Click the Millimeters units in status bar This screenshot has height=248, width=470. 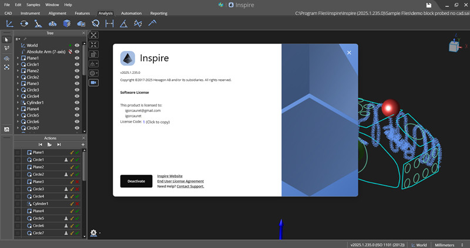(x=445, y=245)
